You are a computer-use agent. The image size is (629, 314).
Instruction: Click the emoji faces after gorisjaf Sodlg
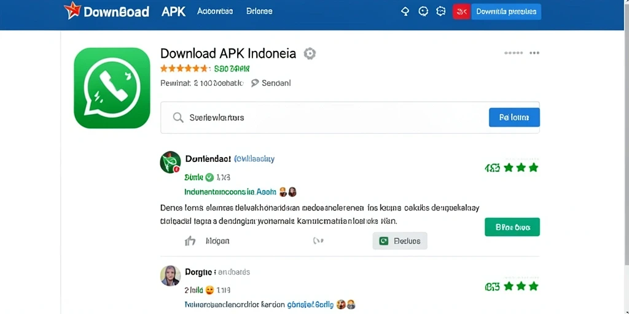click(x=346, y=304)
